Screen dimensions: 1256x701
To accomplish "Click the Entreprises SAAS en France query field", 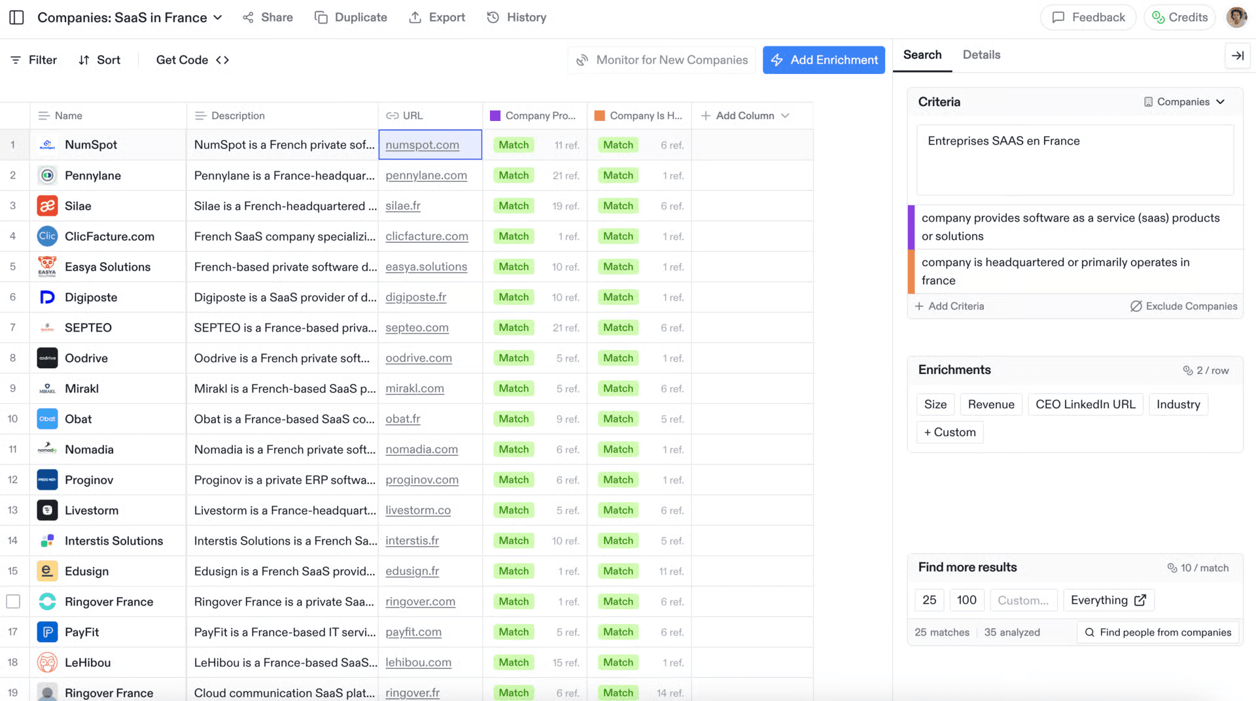I will (1075, 160).
